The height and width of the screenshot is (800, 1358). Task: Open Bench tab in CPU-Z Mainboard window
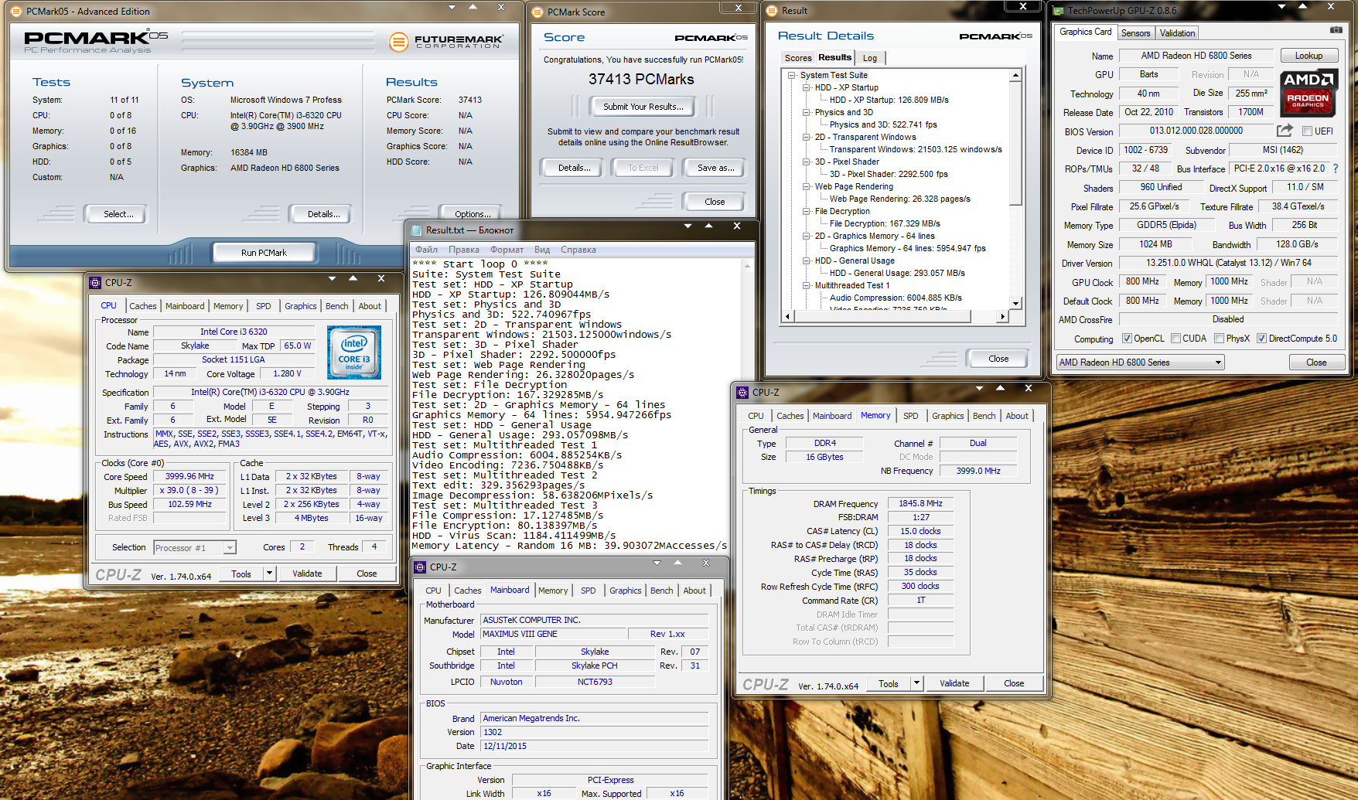661,591
